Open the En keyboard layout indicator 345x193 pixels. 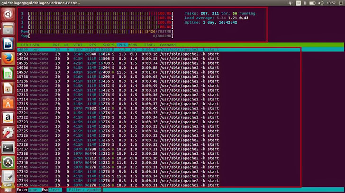(x=298, y=3)
